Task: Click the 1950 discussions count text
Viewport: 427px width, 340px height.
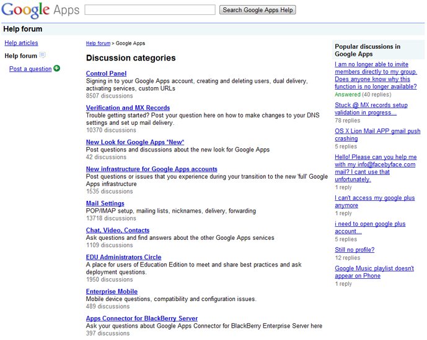Action: (x=110, y=279)
